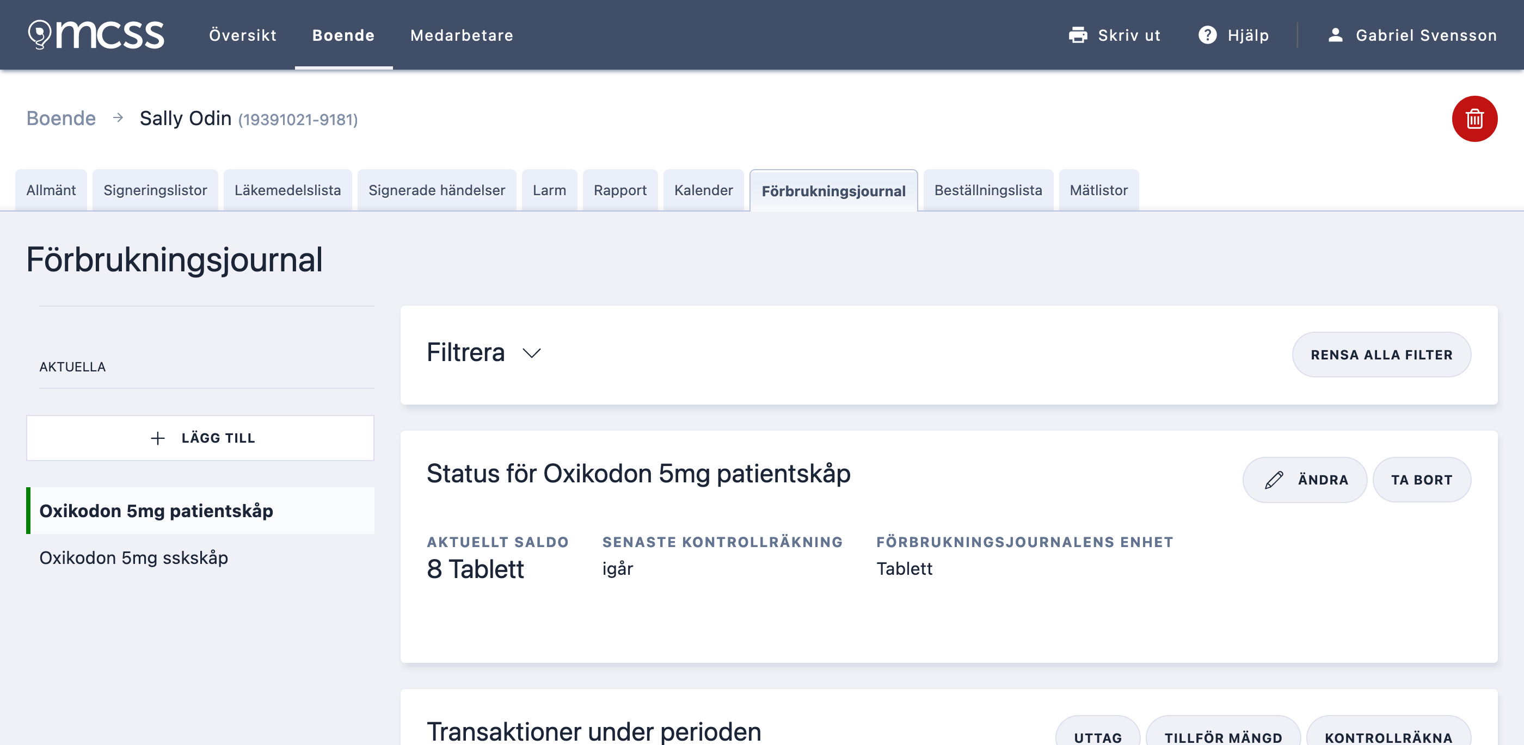
Task: Select Oxikodon 5mg sskskåp in list
Action: tap(200, 557)
